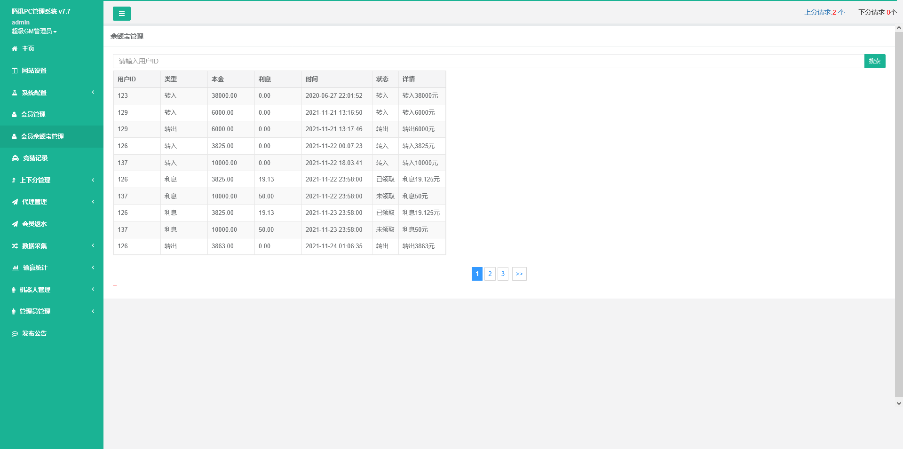Expand the 上下分管理 submenu arrow
This screenshot has width=903, height=449.
[93, 180]
